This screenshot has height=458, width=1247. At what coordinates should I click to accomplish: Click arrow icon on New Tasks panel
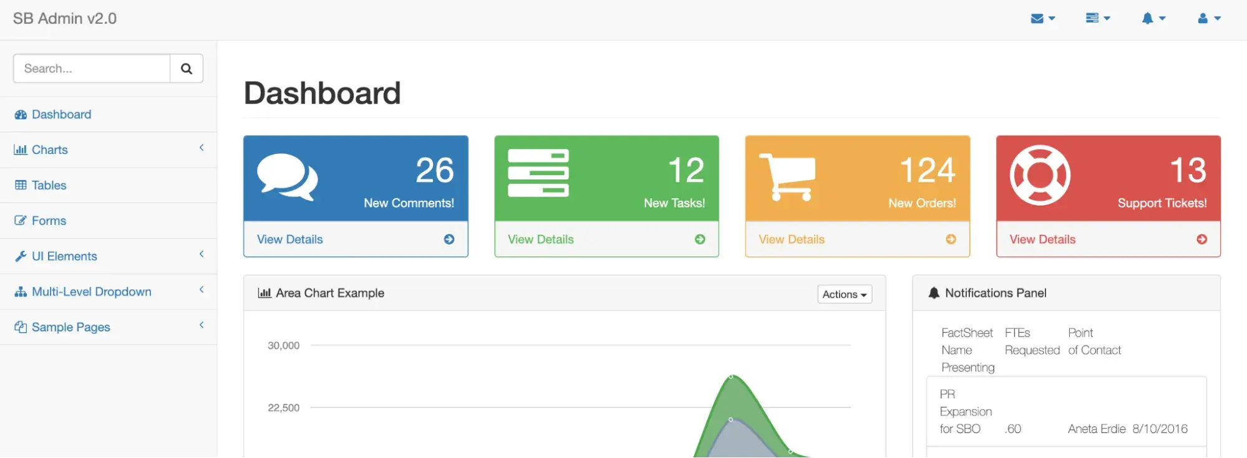tap(700, 239)
